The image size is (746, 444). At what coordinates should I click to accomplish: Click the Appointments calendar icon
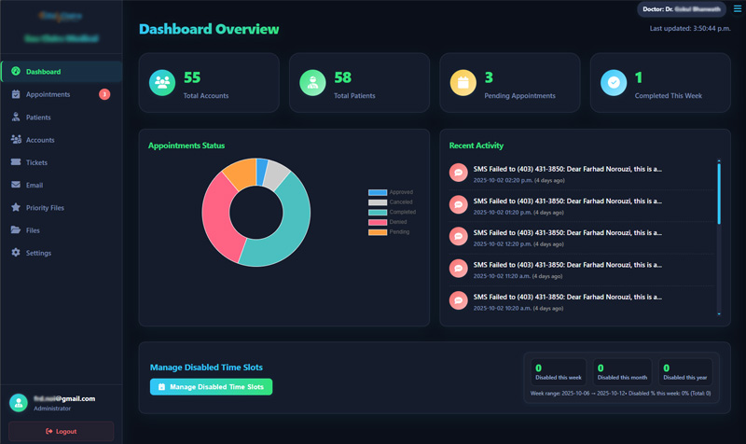16,94
